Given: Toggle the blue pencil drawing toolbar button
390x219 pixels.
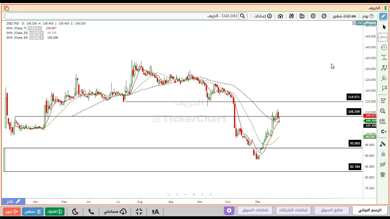Looking at the screenshot, I should pos(382,16).
